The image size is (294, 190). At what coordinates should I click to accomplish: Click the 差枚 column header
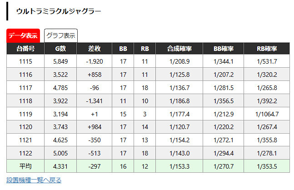95,49
